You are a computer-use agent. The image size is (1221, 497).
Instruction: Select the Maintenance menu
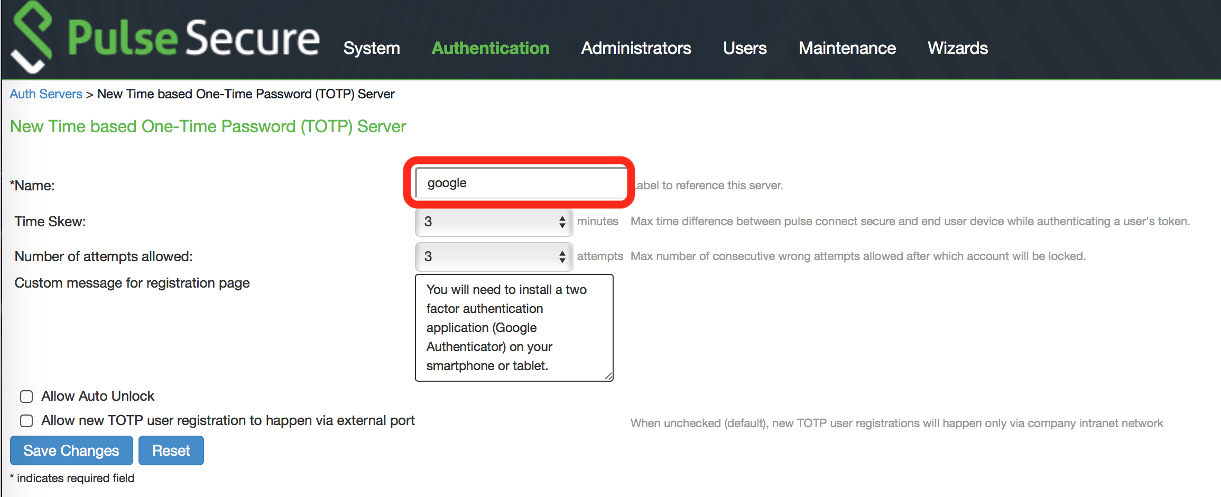(847, 48)
